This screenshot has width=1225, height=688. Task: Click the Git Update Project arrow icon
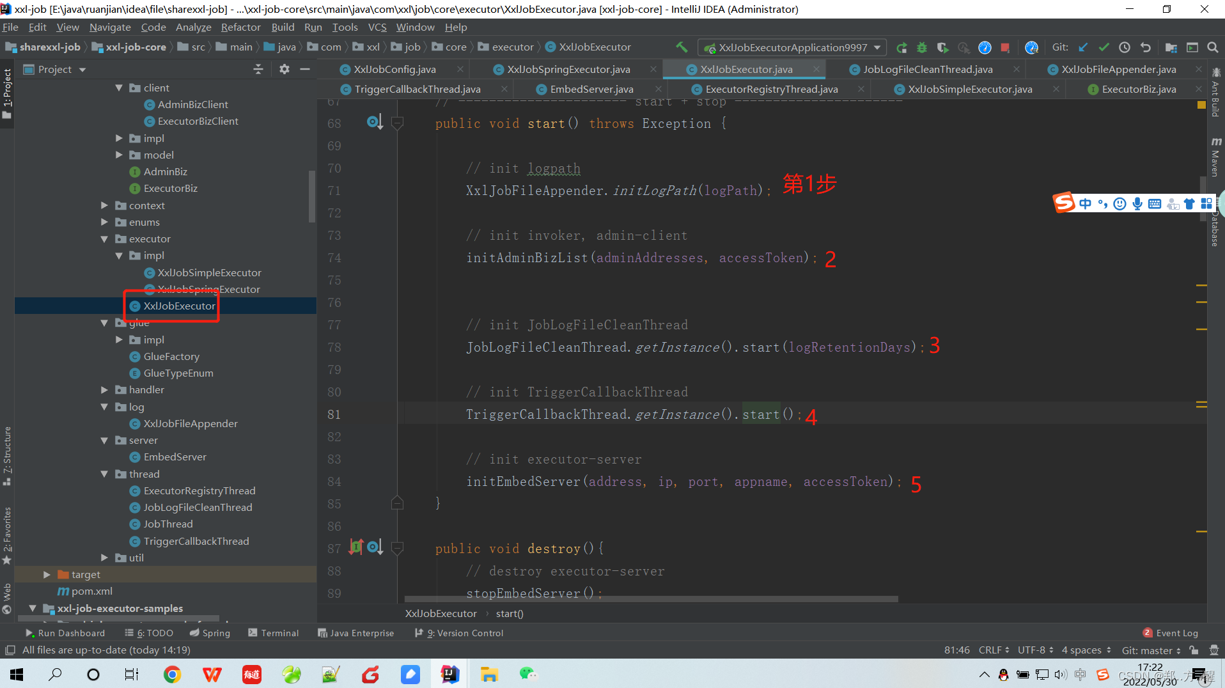coord(1083,47)
